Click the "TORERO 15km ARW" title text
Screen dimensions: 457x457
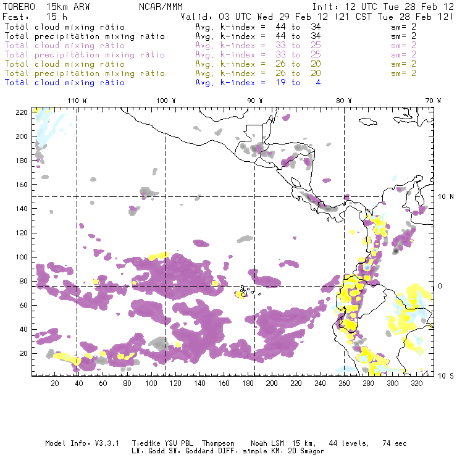[x=46, y=7]
